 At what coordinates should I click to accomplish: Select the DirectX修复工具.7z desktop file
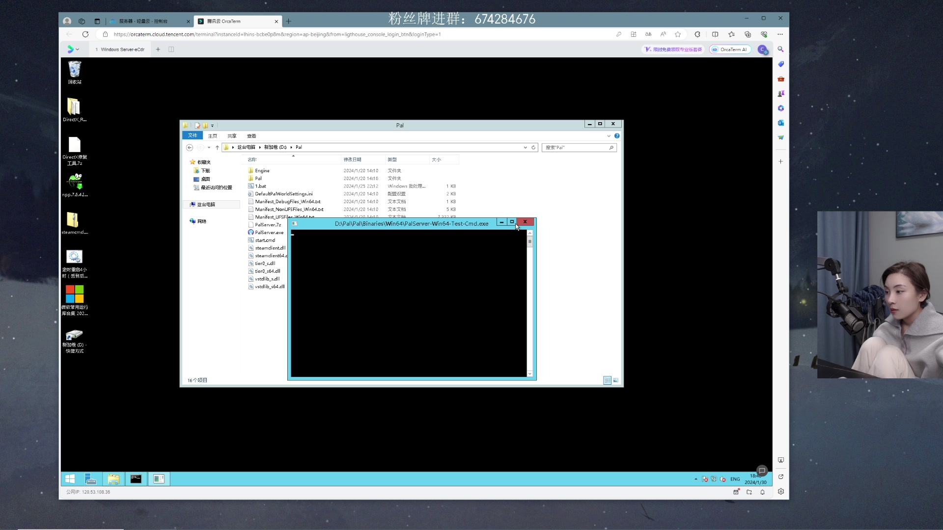pyautogui.click(x=75, y=151)
